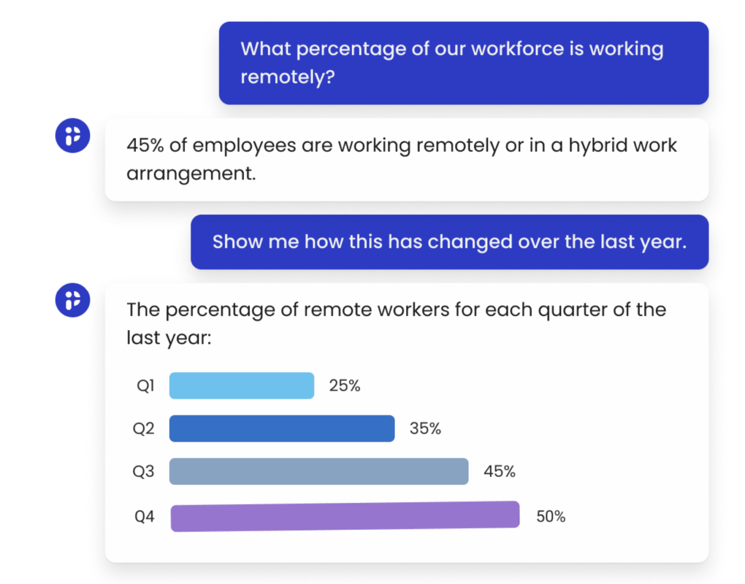
Task: Click the 35% value label
Action: point(425,428)
